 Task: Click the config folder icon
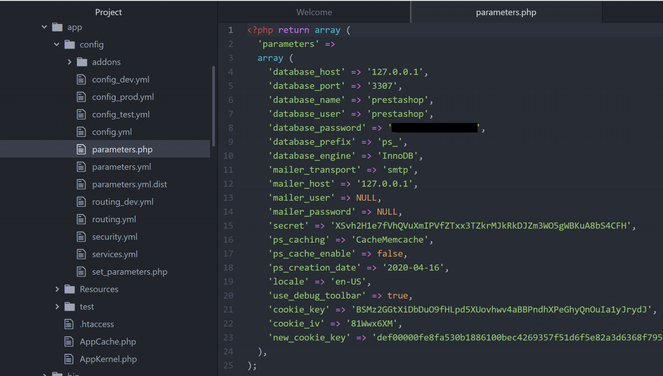[70, 44]
